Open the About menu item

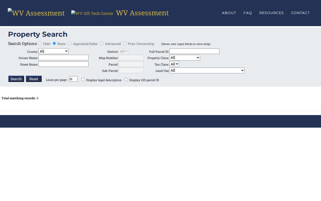229,13
